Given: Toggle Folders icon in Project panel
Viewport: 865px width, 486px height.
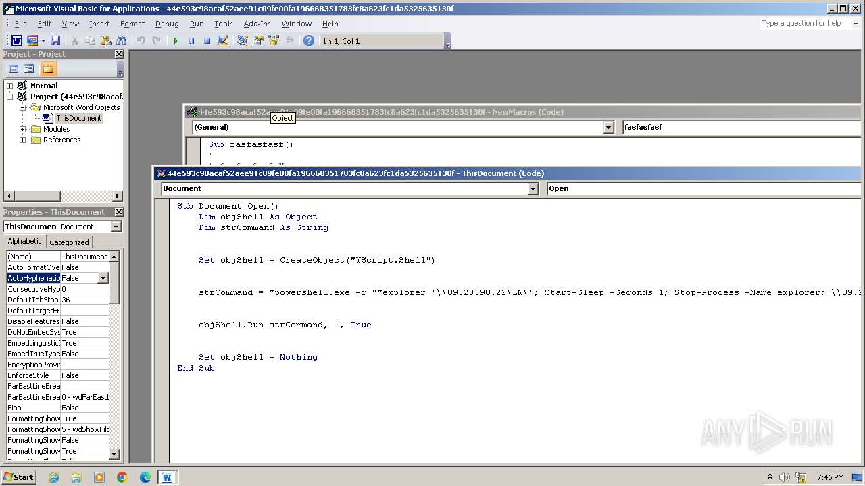Looking at the screenshot, I should point(48,69).
